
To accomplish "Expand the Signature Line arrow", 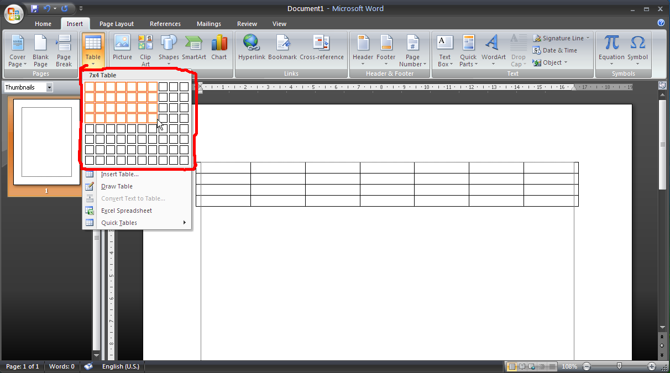I will 588,38.
